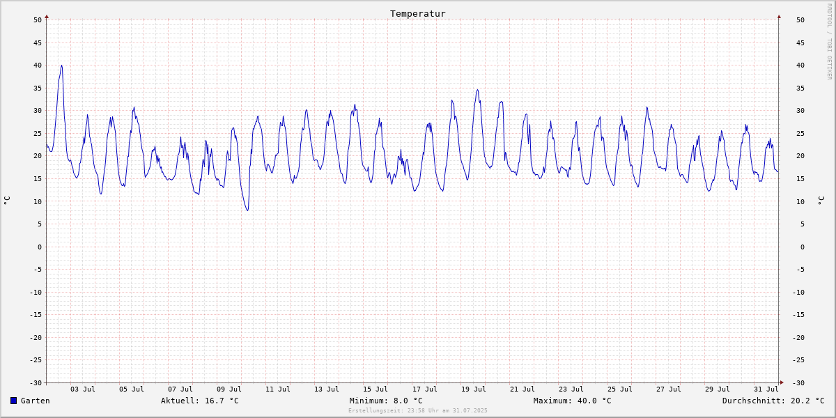
Task: Click the 07 Jul date label
Action: [180, 389]
